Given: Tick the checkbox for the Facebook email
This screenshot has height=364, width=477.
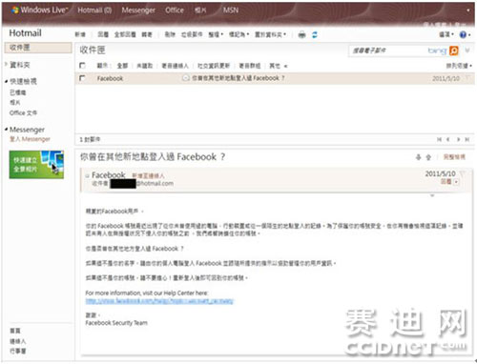Looking at the screenshot, I should point(82,78).
